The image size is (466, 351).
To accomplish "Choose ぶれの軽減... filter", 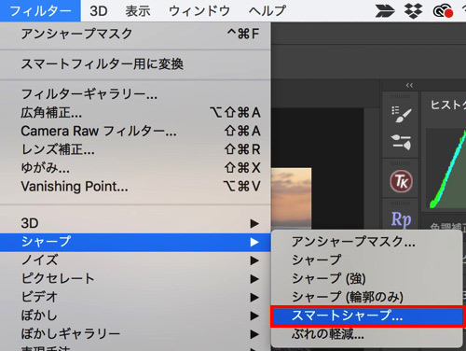I will pos(366,334).
